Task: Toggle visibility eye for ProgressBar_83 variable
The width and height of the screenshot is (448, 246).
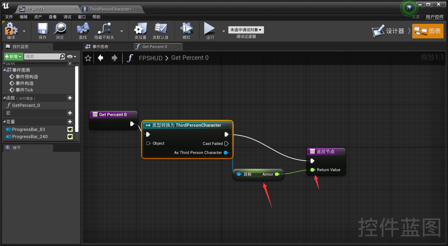Action: 70,129
